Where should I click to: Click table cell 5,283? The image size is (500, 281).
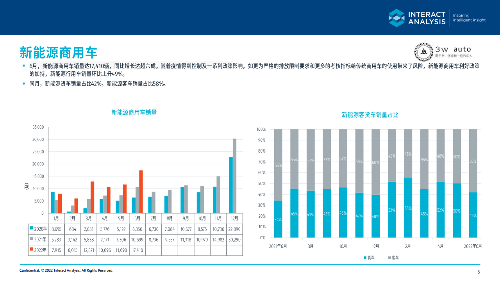[x=56, y=240]
